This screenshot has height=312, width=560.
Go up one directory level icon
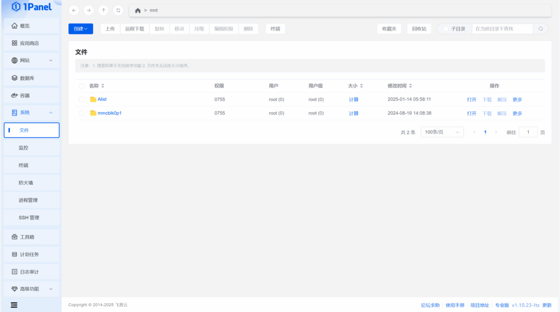[x=103, y=10]
